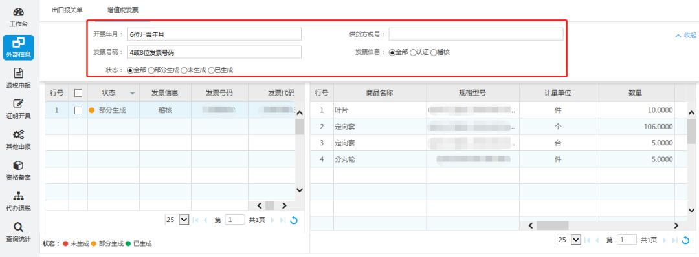Click the 发票号码 column header
The height and width of the screenshot is (257, 699).
(x=219, y=93)
